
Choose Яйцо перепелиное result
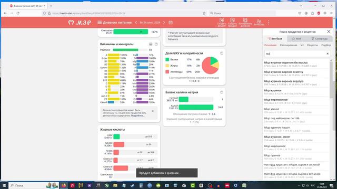(x=296, y=101)
